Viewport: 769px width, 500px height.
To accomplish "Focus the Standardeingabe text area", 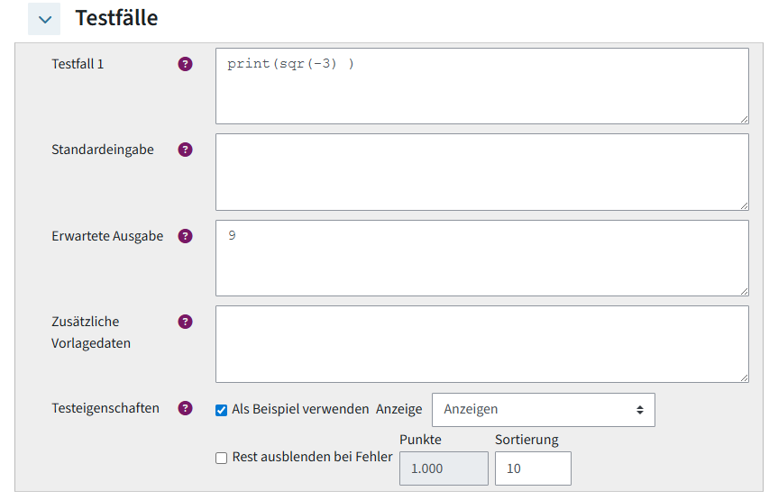I will tap(482, 172).
